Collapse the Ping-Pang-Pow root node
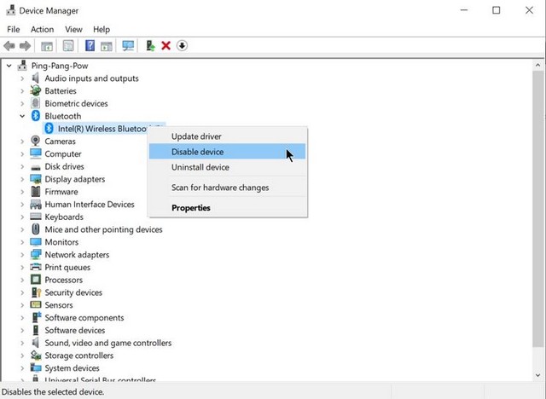This screenshot has height=399, width=546. (9, 66)
